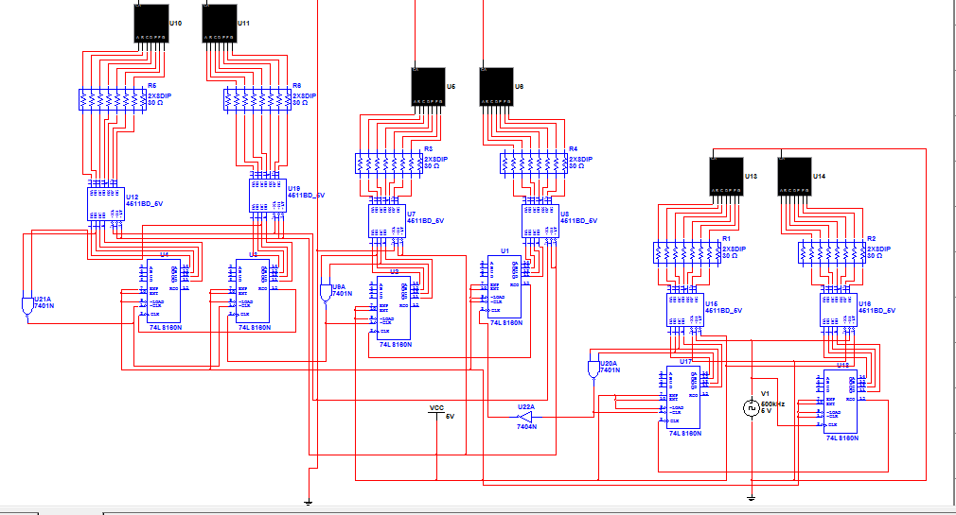Viewport: 956px width, 515px height.
Task: Click the V1 500kHz clock source
Action: (x=752, y=407)
